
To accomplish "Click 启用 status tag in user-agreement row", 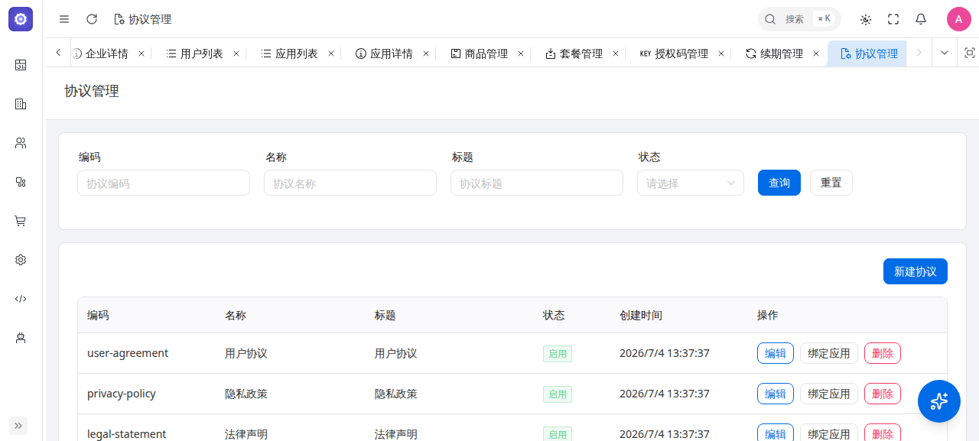I will [x=558, y=354].
